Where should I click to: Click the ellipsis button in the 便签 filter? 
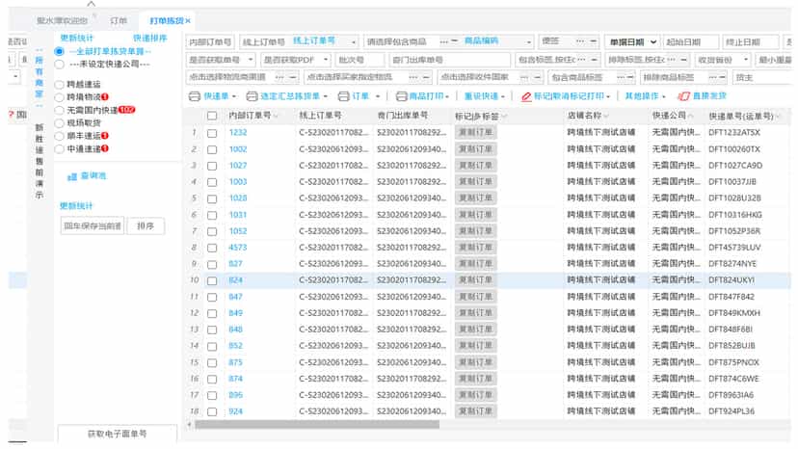click(580, 41)
